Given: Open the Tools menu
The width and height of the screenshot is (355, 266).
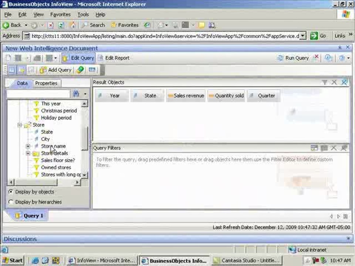Looking at the screenshot, I should click(x=83, y=14).
